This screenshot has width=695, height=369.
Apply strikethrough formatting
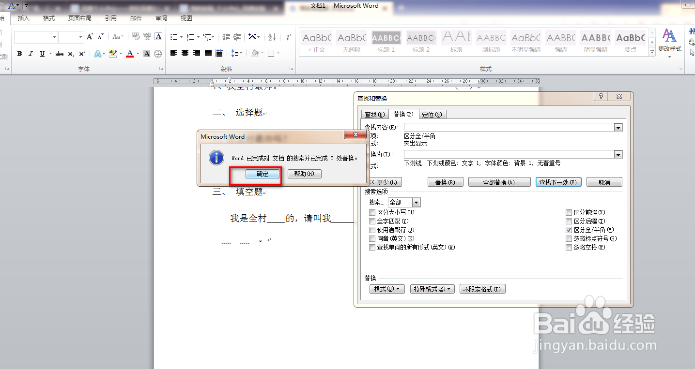point(60,54)
